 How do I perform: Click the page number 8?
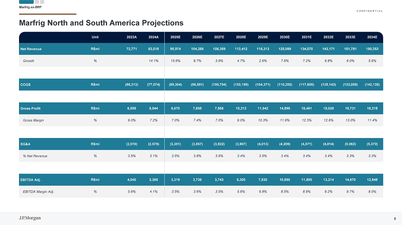pyautogui.click(x=395, y=219)
